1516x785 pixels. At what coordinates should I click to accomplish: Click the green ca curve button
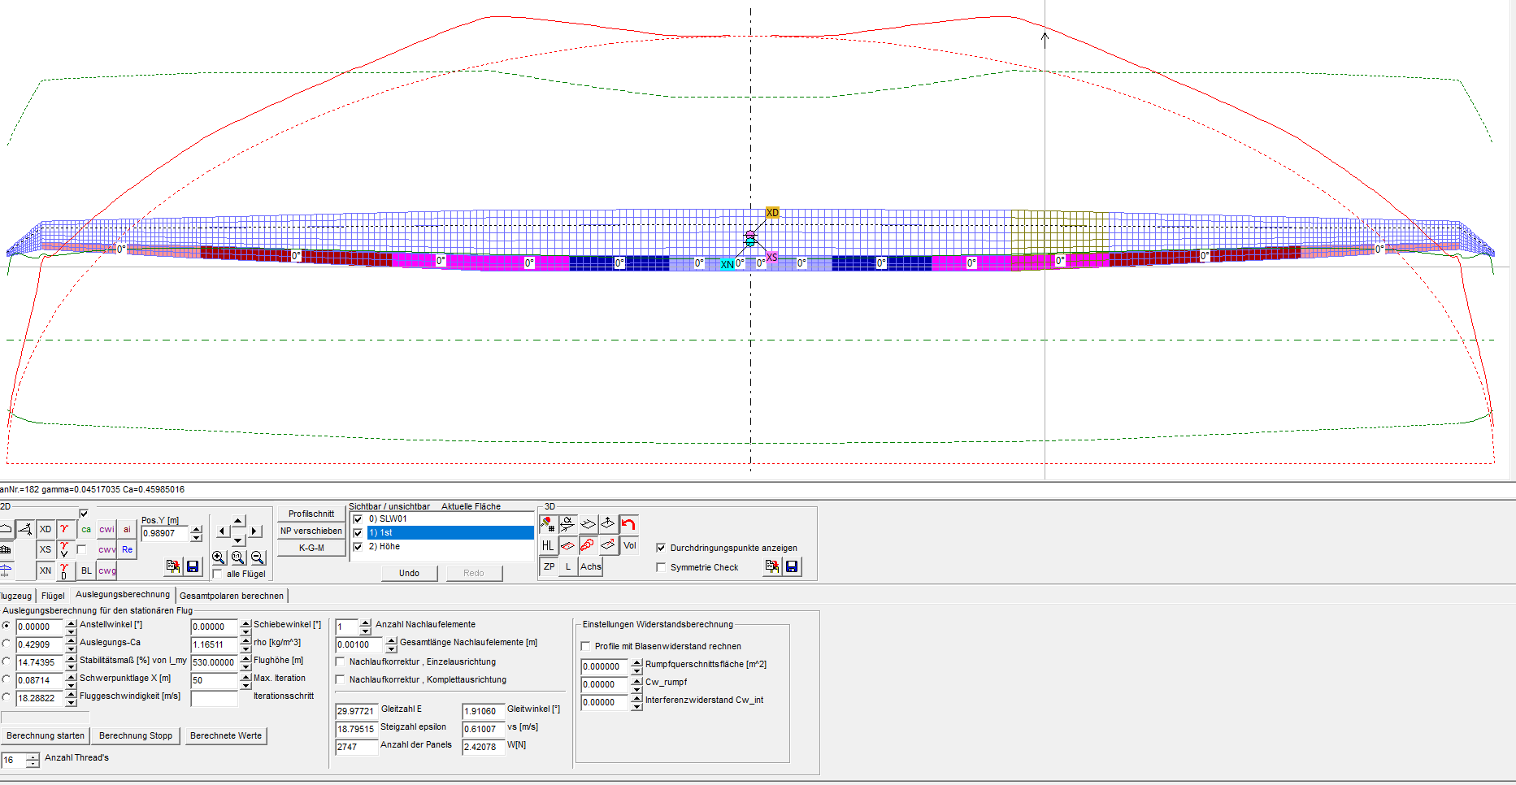pos(86,529)
